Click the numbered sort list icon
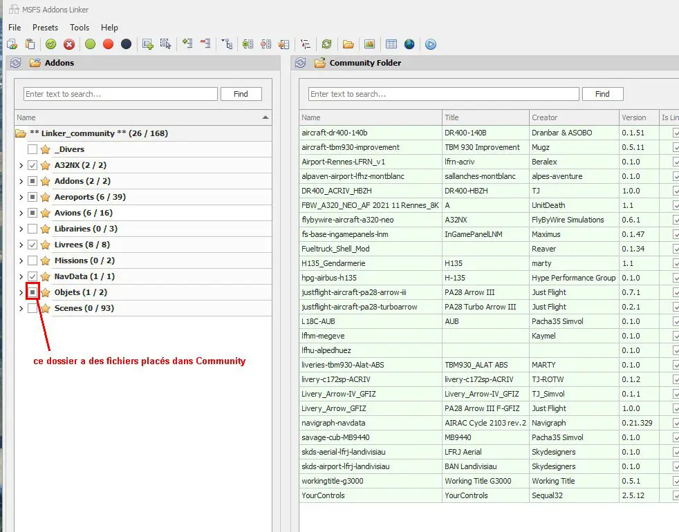This screenshot has width=679, height=532. pos(306,44)
